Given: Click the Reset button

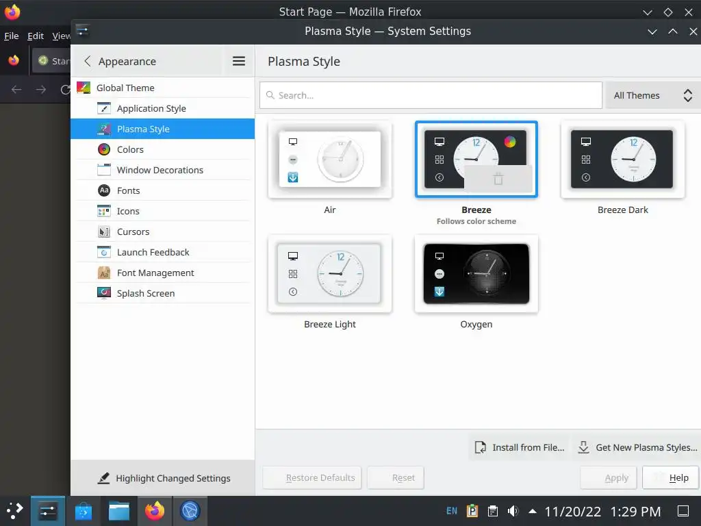Looking at the screenshot, I should pos(396,477).
